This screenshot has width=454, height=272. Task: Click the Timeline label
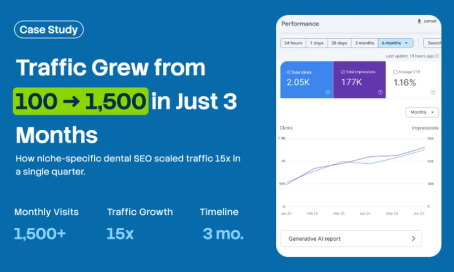click(219, 212)
